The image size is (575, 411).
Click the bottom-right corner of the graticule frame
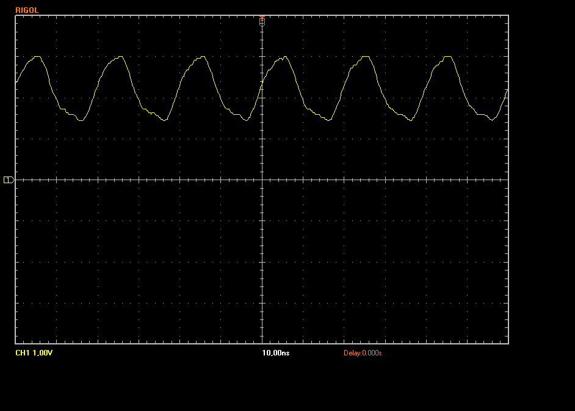[x=508, y=343]
